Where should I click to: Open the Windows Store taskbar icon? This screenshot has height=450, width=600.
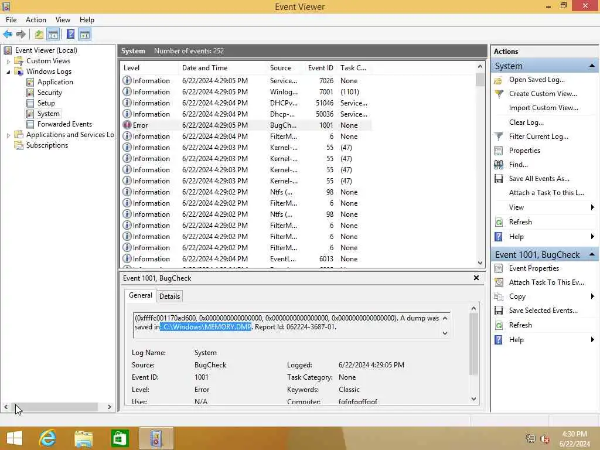point(120,438)
